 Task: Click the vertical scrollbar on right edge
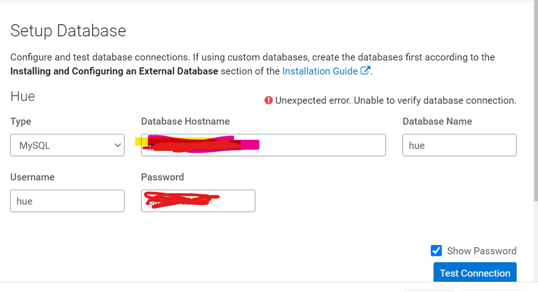tap(536, 103)
